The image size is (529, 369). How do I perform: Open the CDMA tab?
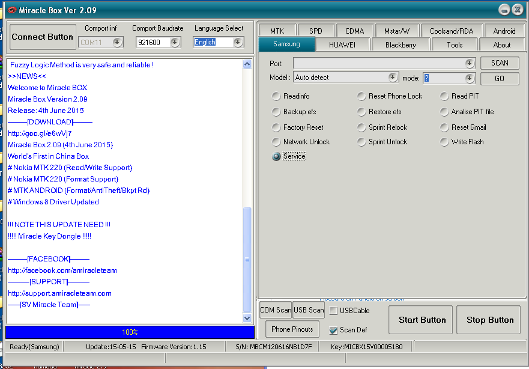tap(355, 31)
